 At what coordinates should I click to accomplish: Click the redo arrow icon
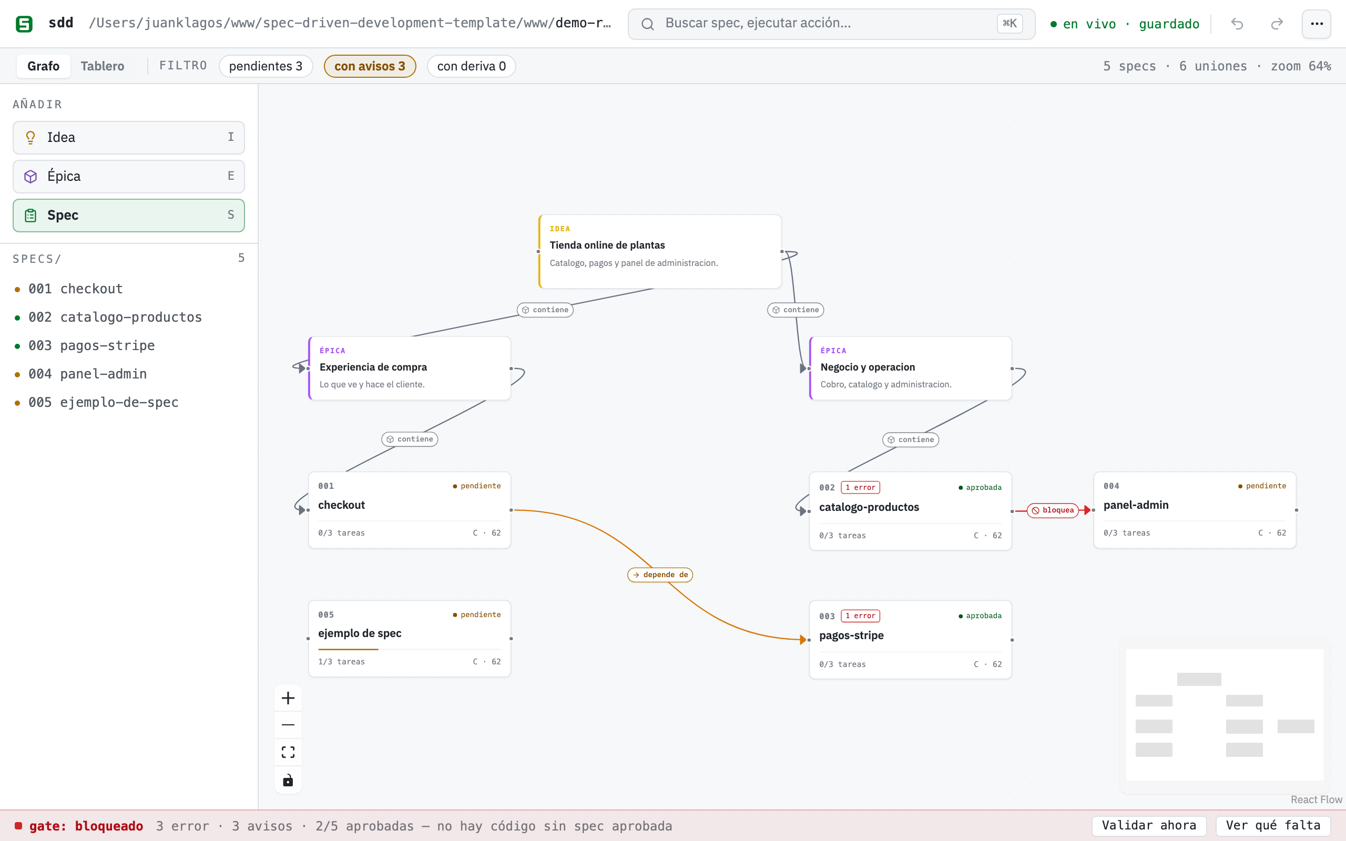pos(1277,24)
